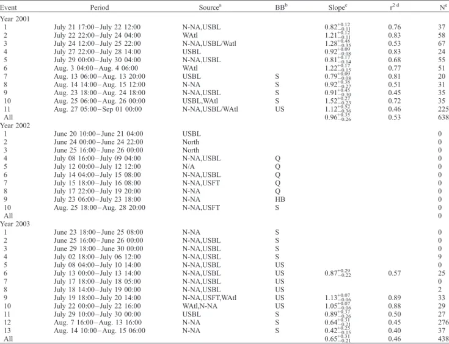Screen dimensions: 449x344
Task: Click period 'July 22 00:00–July 22 16:00'
Action: (97, 306)
